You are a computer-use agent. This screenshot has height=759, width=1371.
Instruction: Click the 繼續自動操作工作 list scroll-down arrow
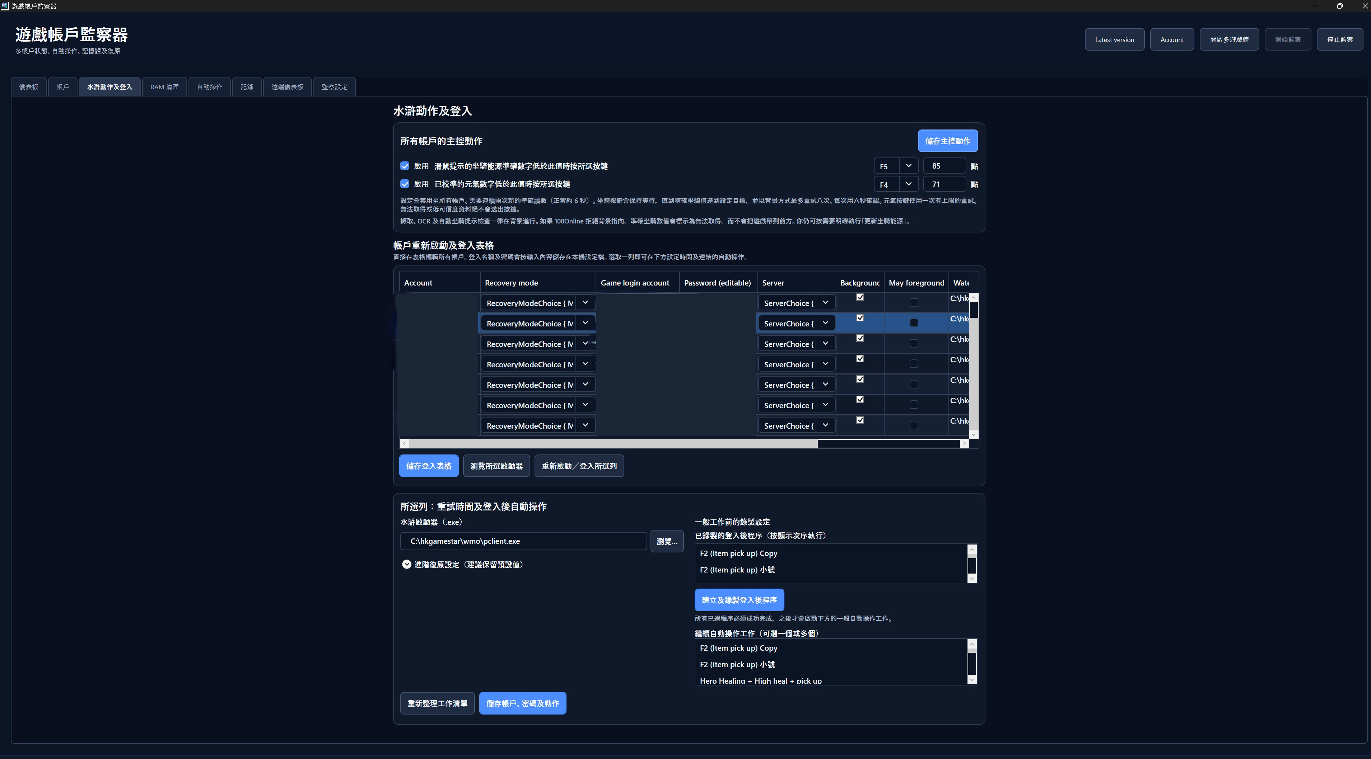coord(972,679)
